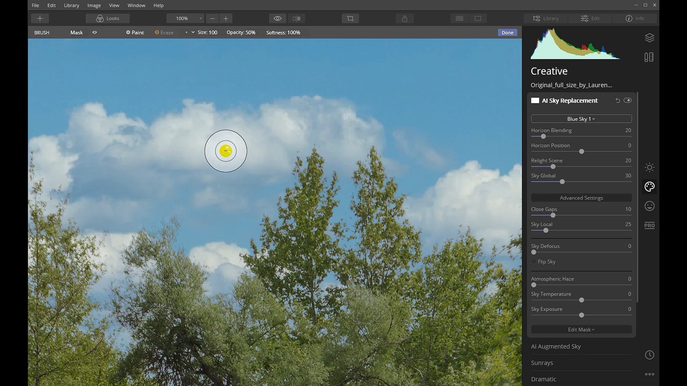Select the Canvas tools icon in the sidebar
Screen dimensions: 687x386
pos(649,57)
